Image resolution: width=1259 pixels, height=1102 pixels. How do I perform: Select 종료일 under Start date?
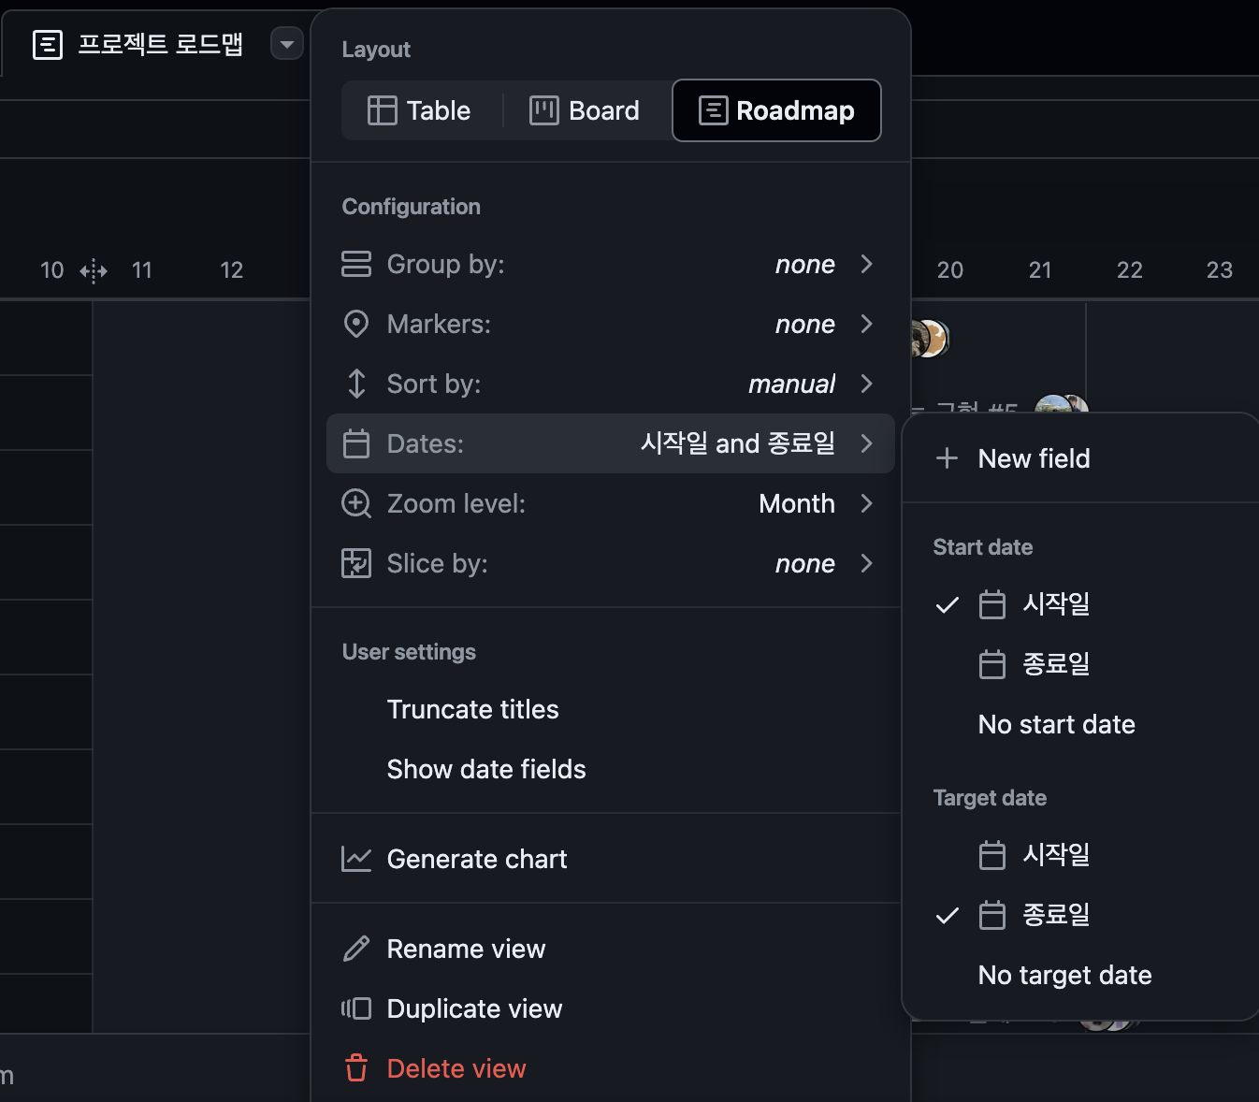(x=1080, y=664)
